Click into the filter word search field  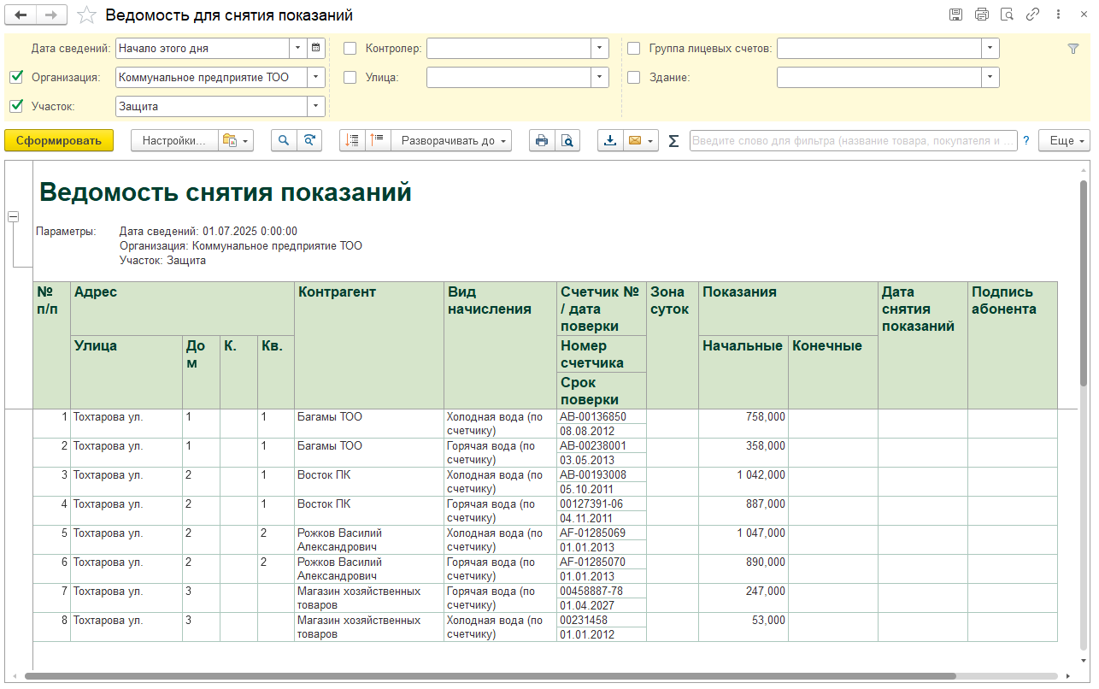tap(853, 141)
